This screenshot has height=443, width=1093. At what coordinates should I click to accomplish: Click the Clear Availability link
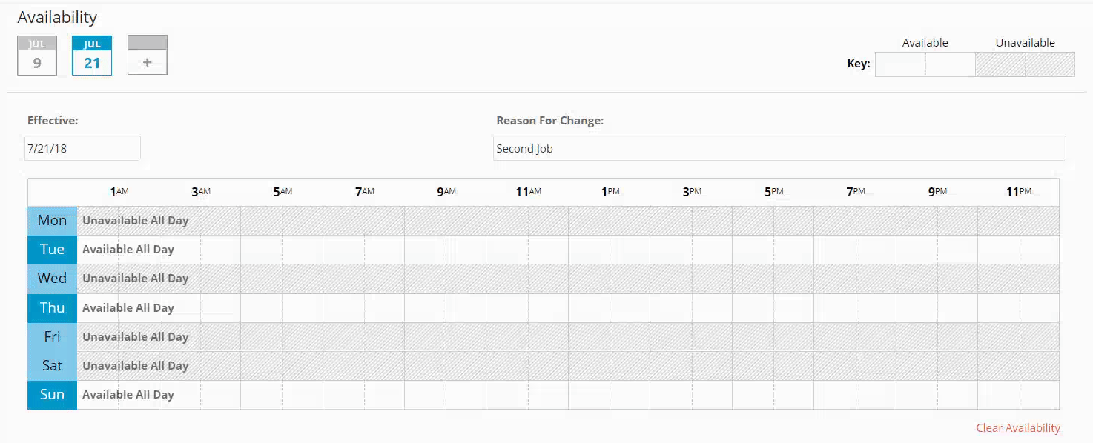[x=1017, y=428]
